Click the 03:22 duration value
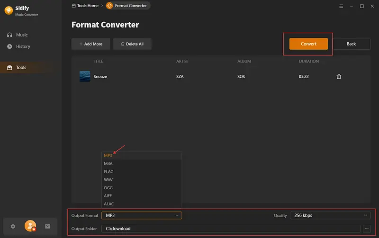 pyautogui.click(x=304, y=76)
